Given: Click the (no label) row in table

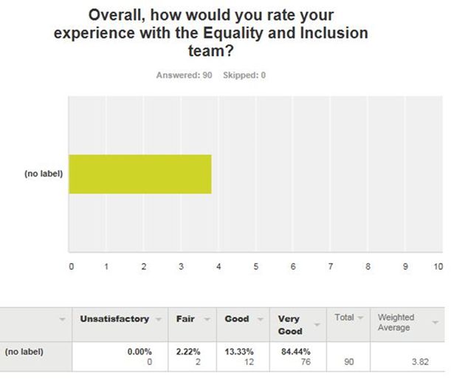Looking at the screenshot, I should click(222, 357).
